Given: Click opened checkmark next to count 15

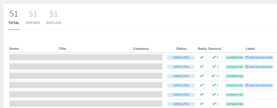Looking at the screenshot, I should pyautogui.click(x=213, y=76).
